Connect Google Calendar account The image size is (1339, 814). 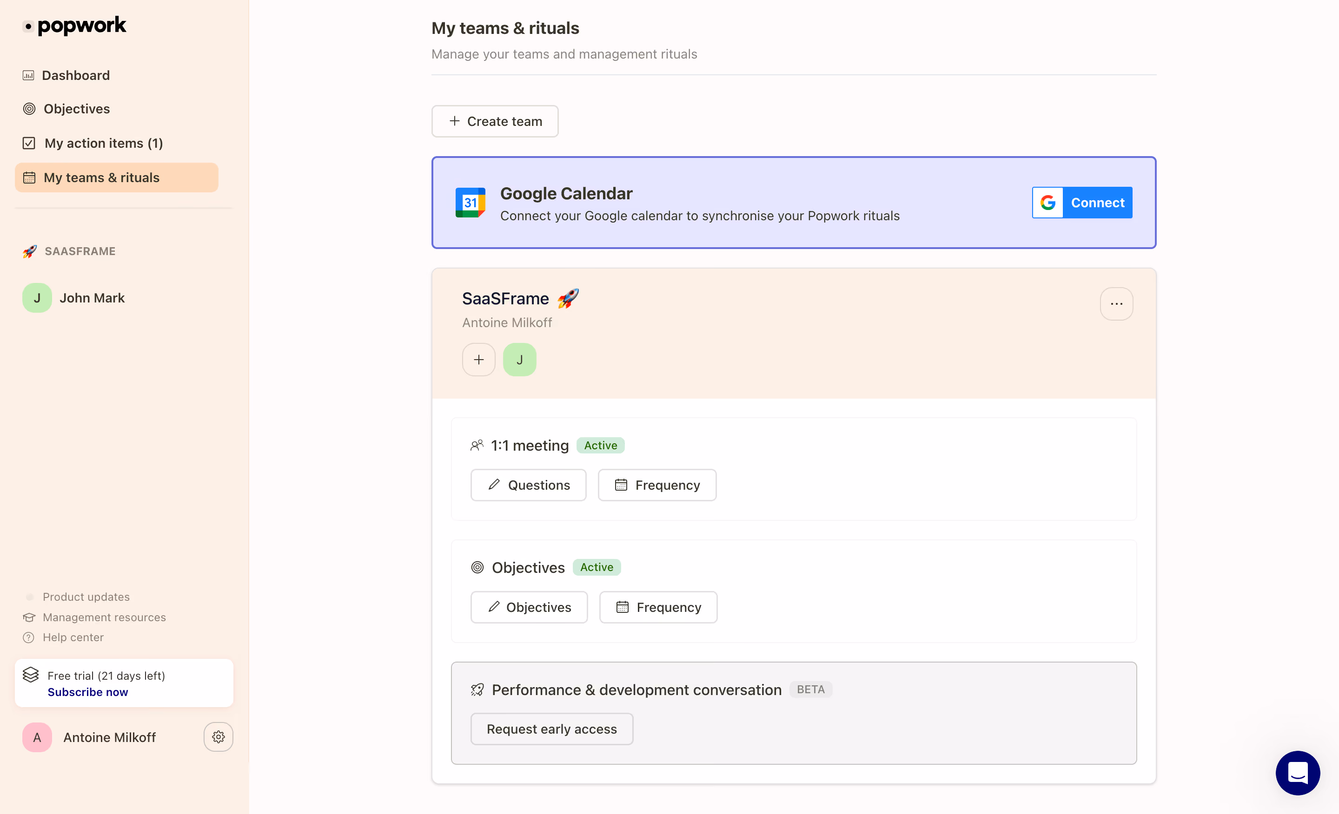tap(1082, 203)
